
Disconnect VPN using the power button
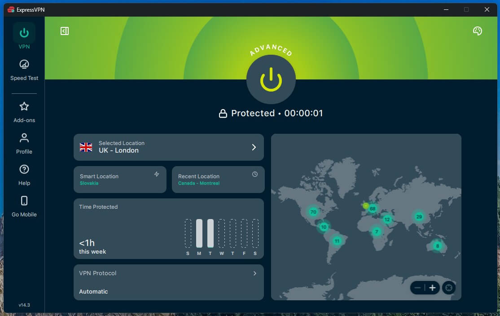click(271, 79)
